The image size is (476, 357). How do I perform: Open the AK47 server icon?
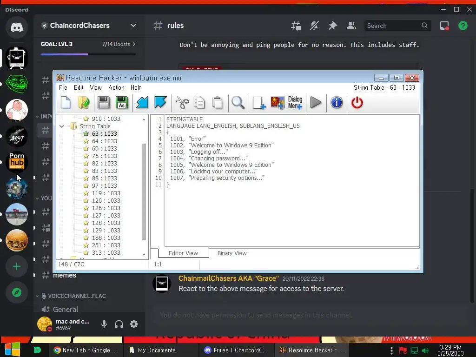17,136
